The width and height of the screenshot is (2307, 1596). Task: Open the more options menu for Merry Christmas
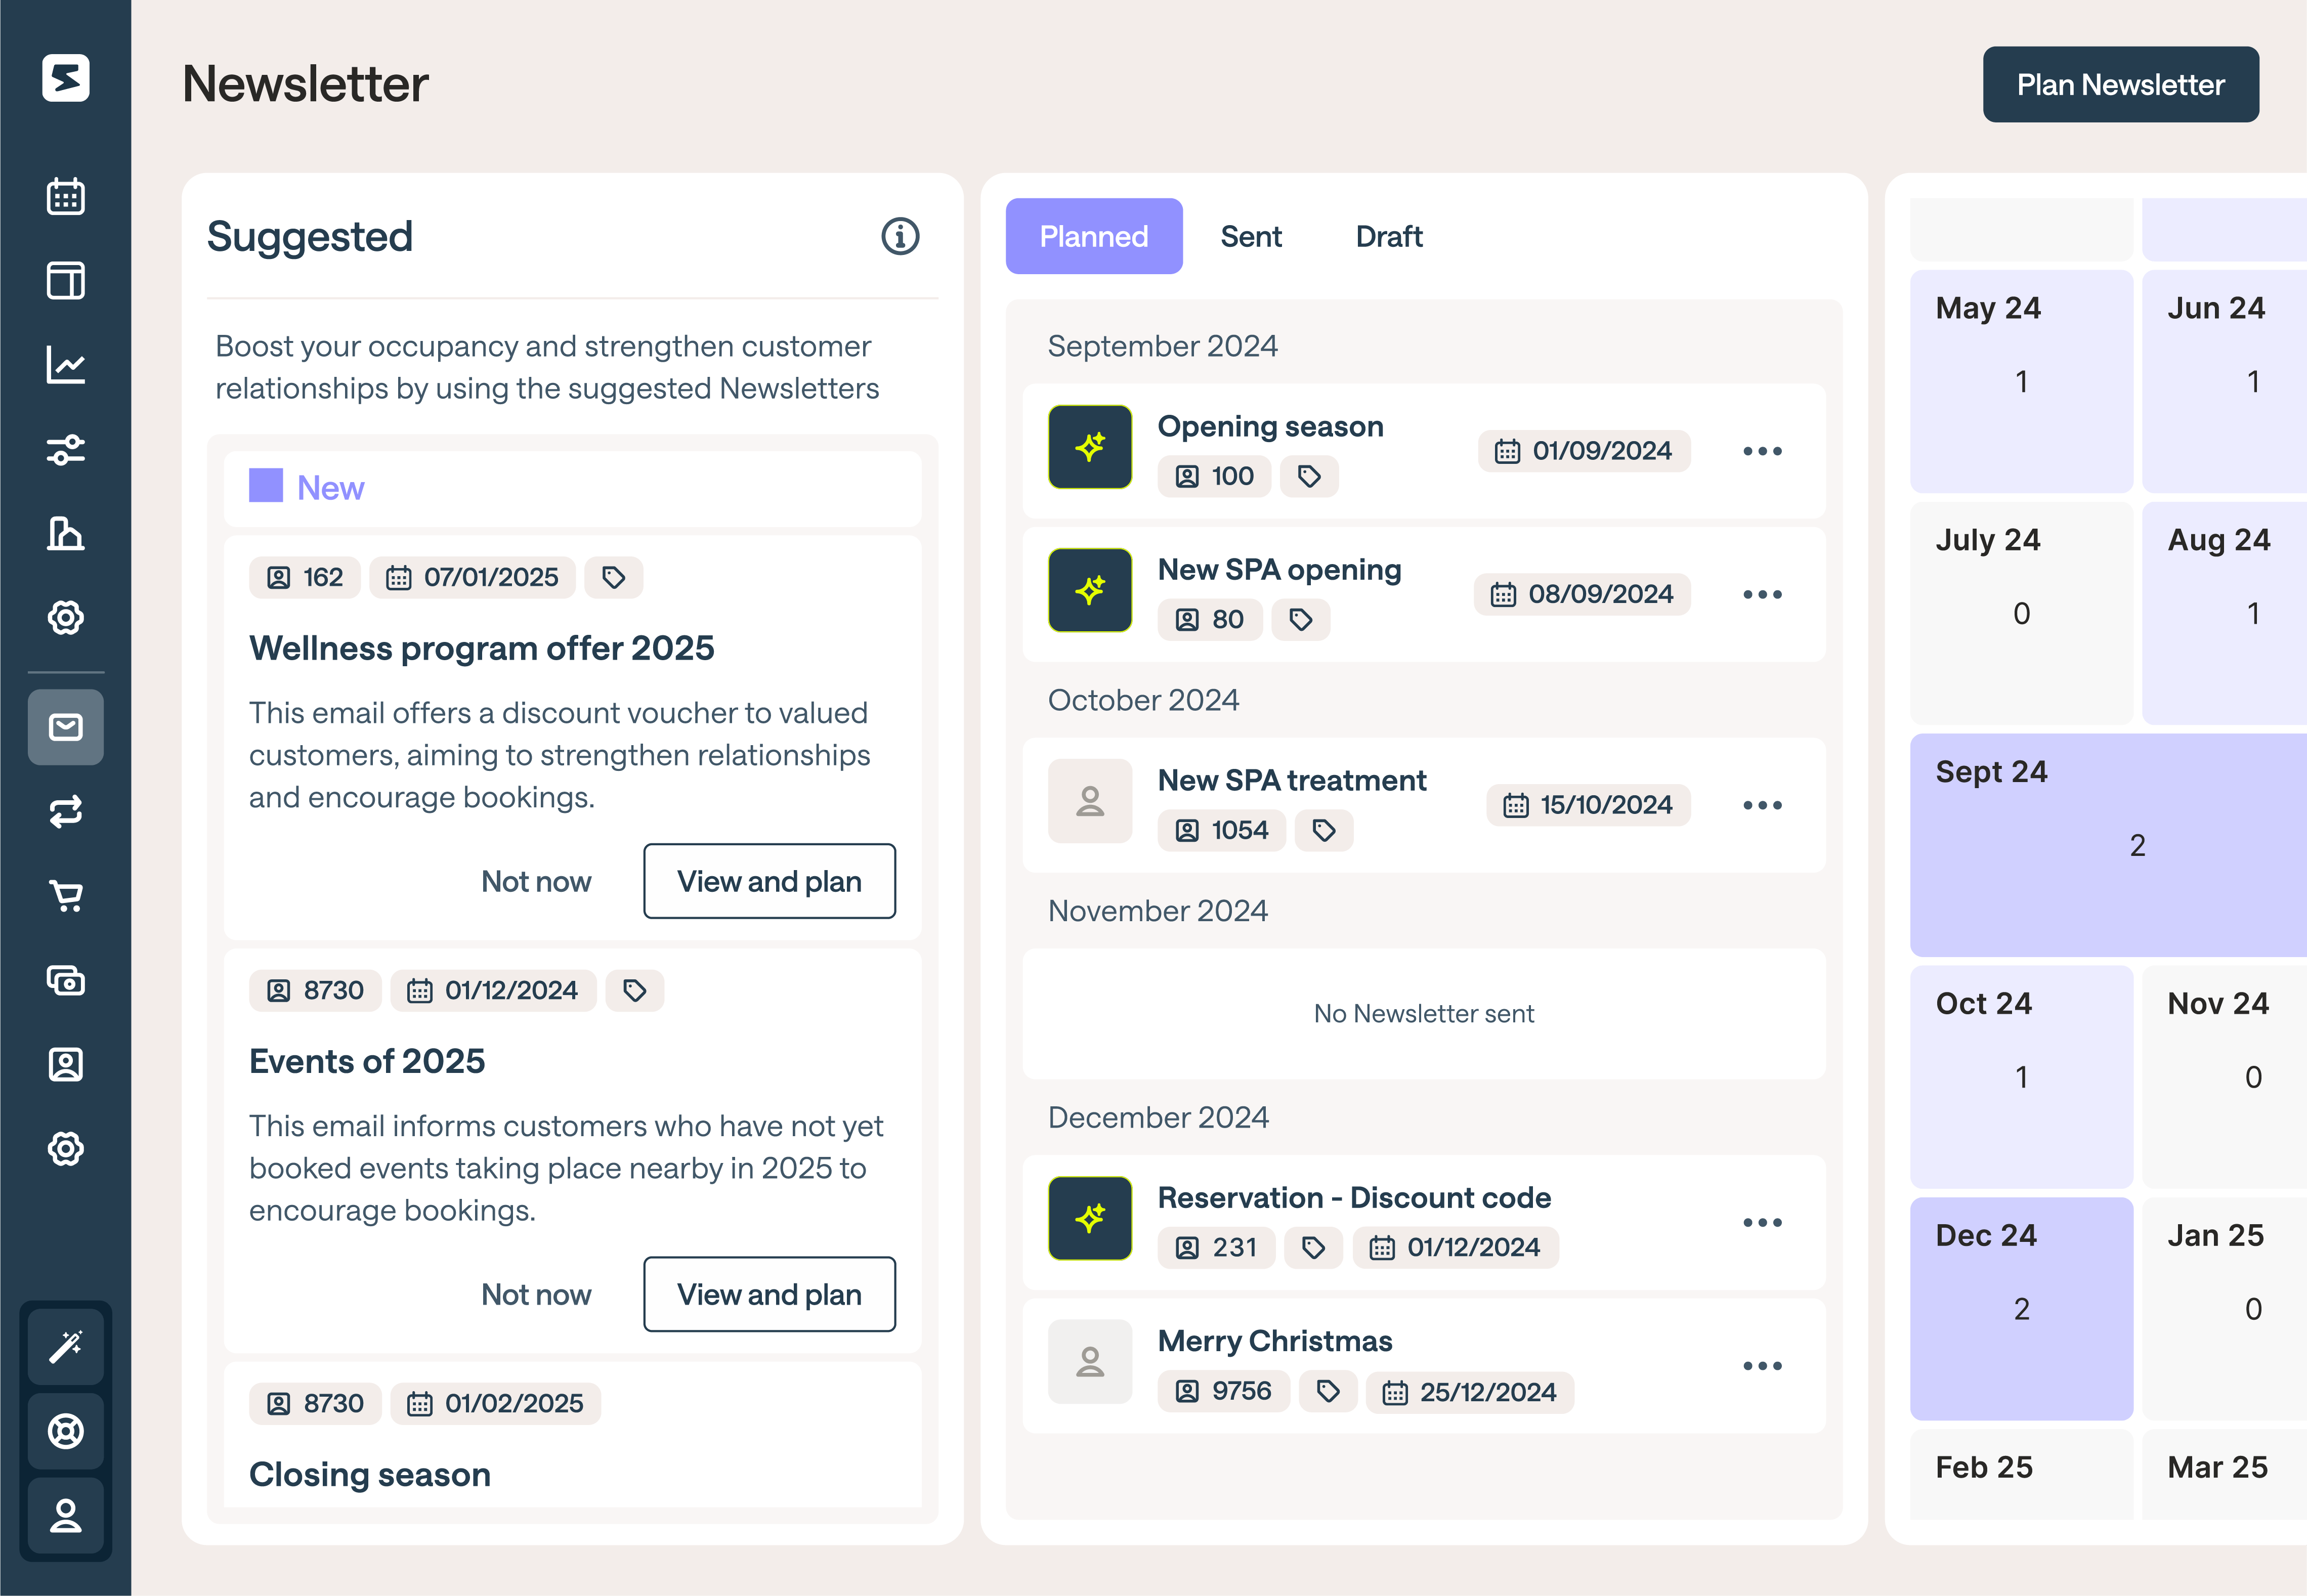click(1762, 1366)
